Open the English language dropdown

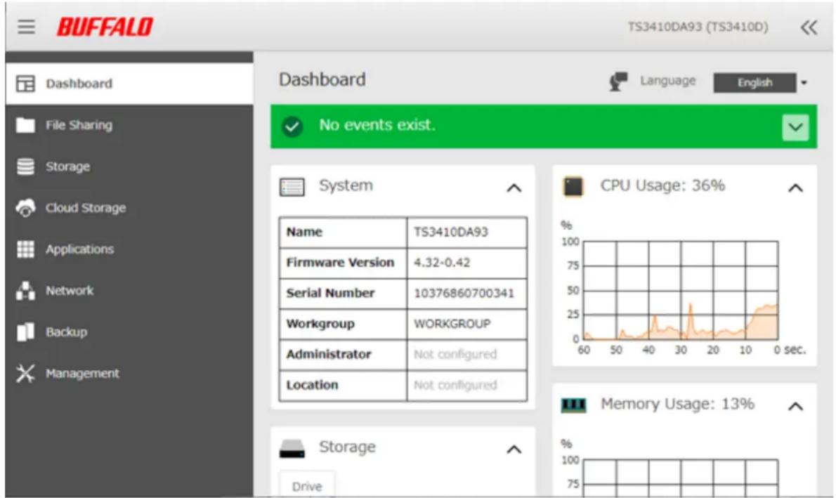pos(755,83)
